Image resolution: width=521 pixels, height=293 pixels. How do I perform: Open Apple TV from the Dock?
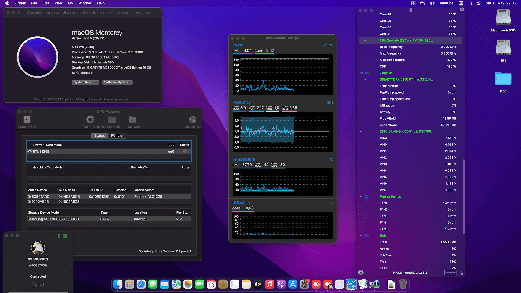pyautogui.click(x=258, y=284)
